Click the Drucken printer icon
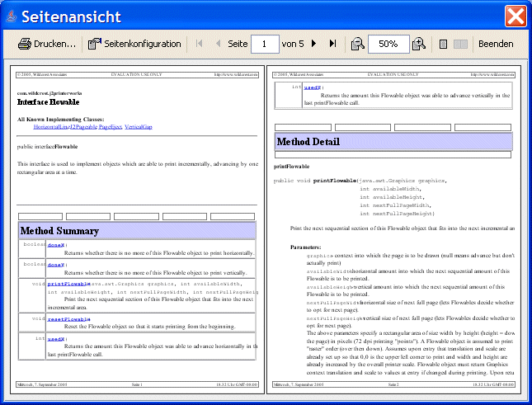532x405 pixels. point(25,44)
